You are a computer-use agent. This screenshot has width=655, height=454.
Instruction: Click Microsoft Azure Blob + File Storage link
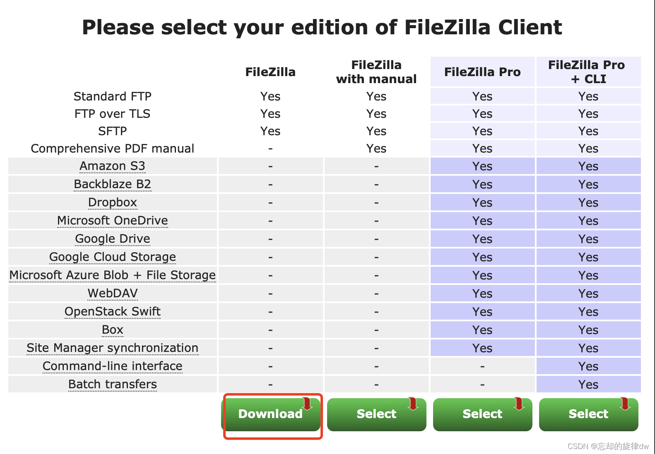(x=112, y=275)
